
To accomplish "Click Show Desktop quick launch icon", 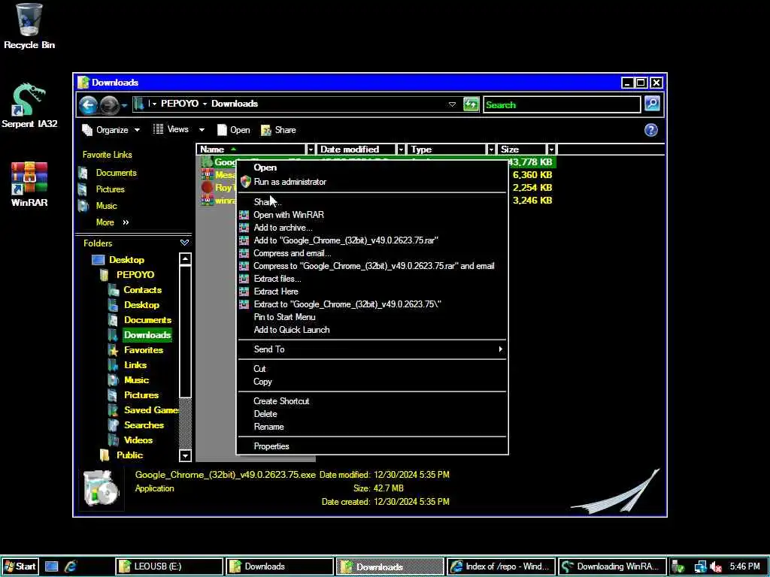I will pyautogui.click(x=51, y=566).
